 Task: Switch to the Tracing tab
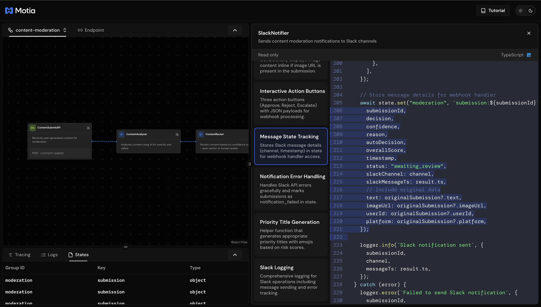pos(19,255)
